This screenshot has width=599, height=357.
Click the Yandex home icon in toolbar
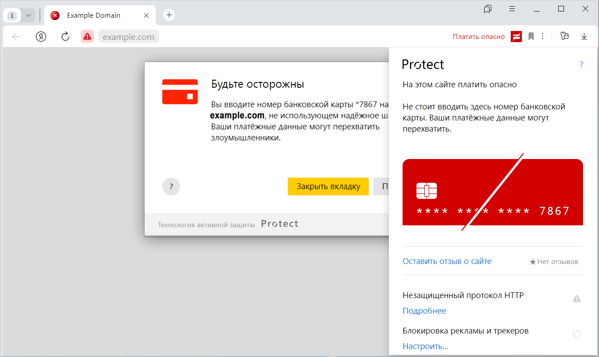pos(41,37)
